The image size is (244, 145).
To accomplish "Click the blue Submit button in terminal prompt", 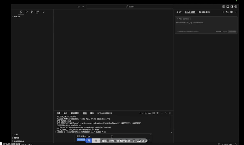I will tap(81, 140).
